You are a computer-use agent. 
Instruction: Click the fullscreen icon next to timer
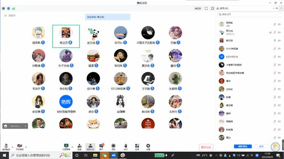(206, 8)
